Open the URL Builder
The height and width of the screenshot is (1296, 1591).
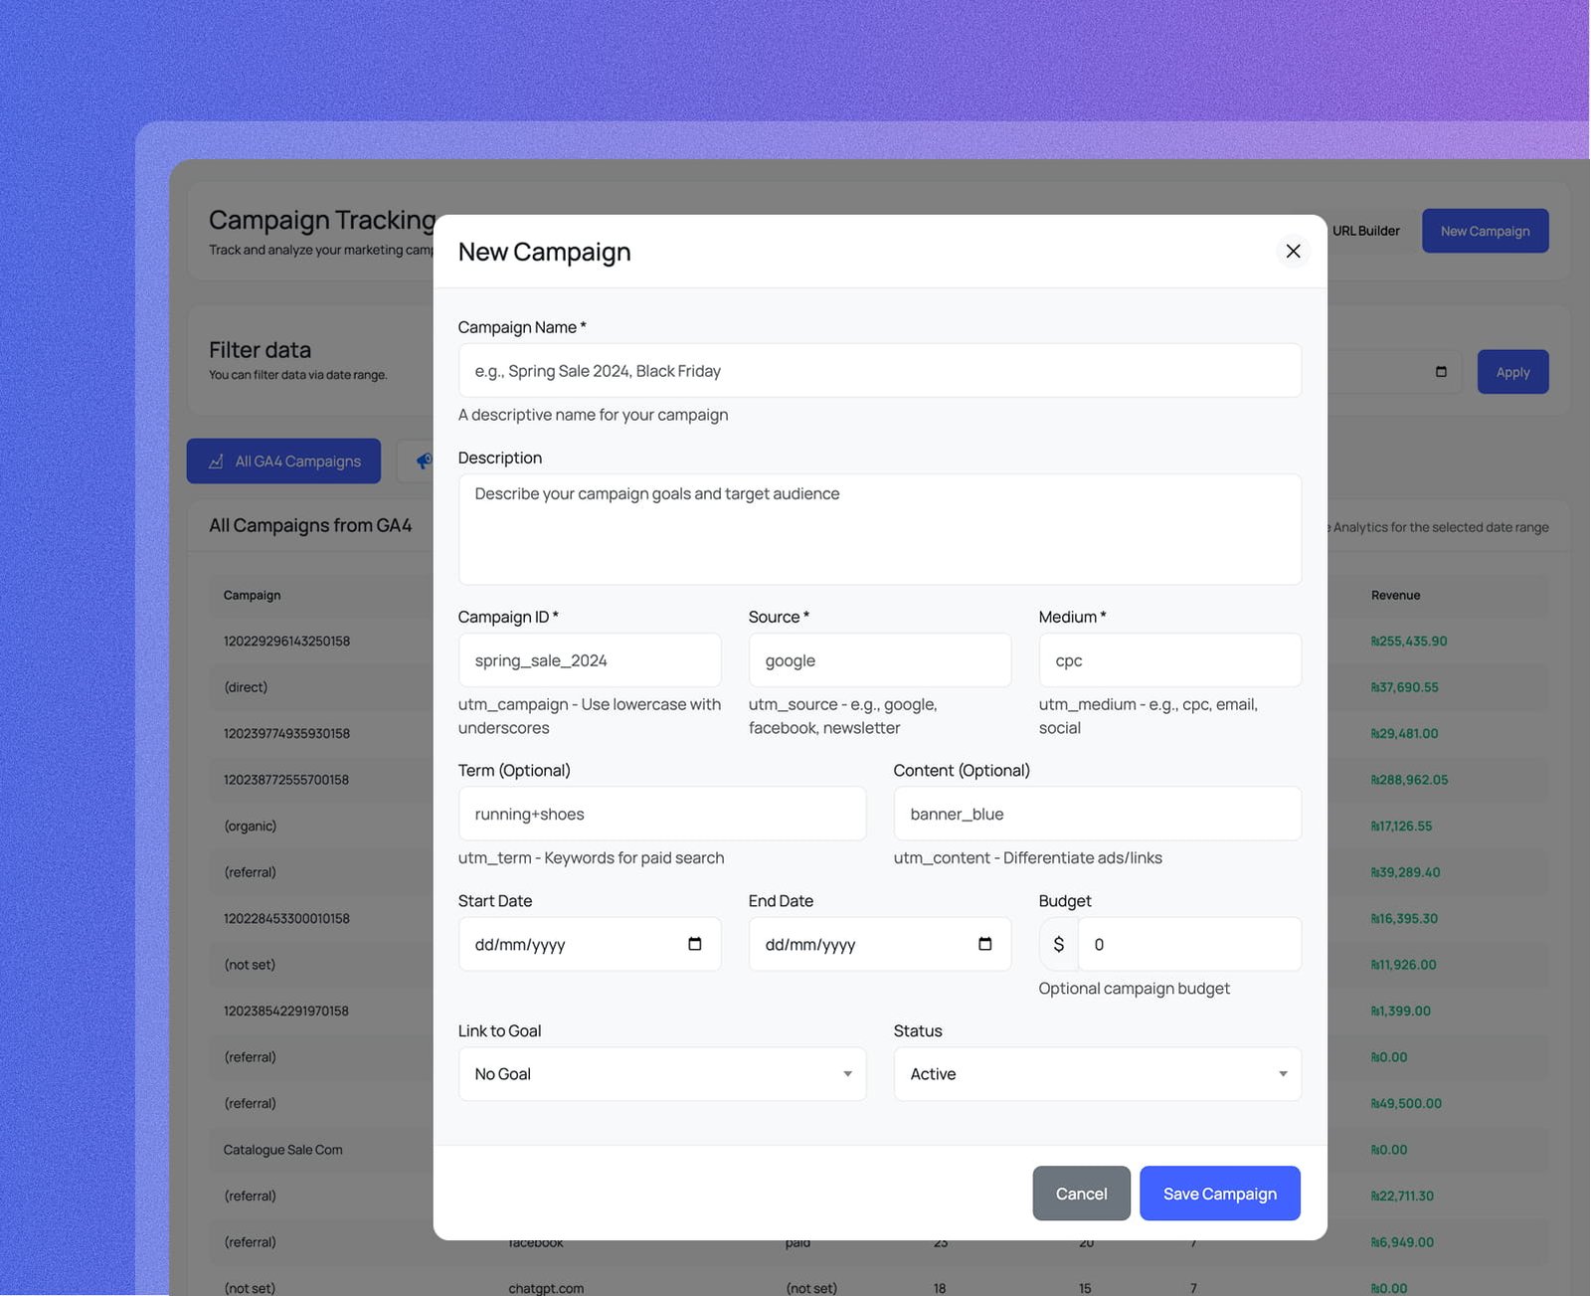(1365, 230)
